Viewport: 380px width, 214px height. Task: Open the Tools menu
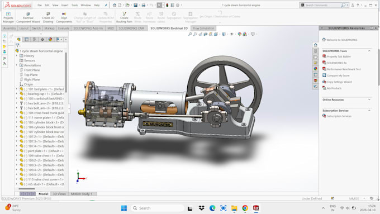point(75,5)
